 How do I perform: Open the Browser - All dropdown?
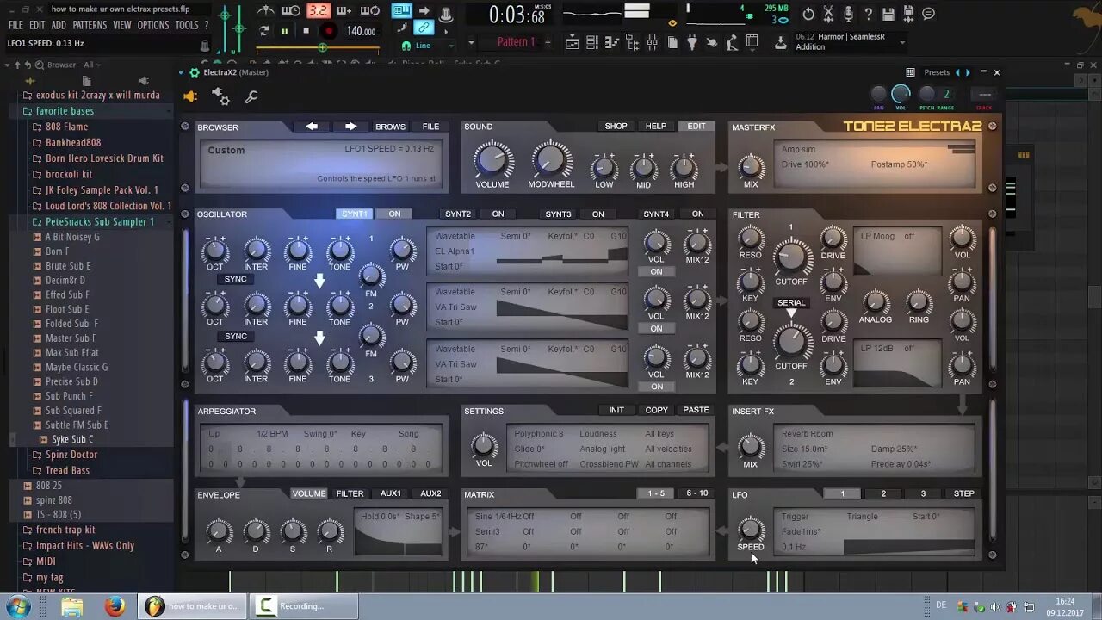pyautogui.click(x=76, y=65)
